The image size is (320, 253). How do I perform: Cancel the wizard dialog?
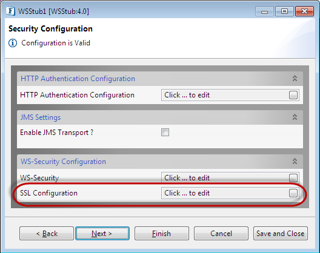pyautogui.click(x=221, y=234)
